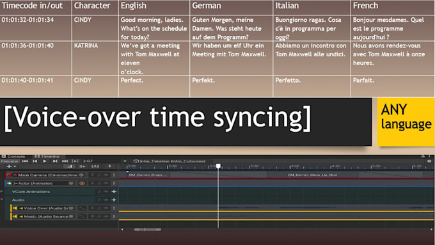The image size is (435, 245).
Task: Click the timeline playhead marker
Action: click(218, 166)
